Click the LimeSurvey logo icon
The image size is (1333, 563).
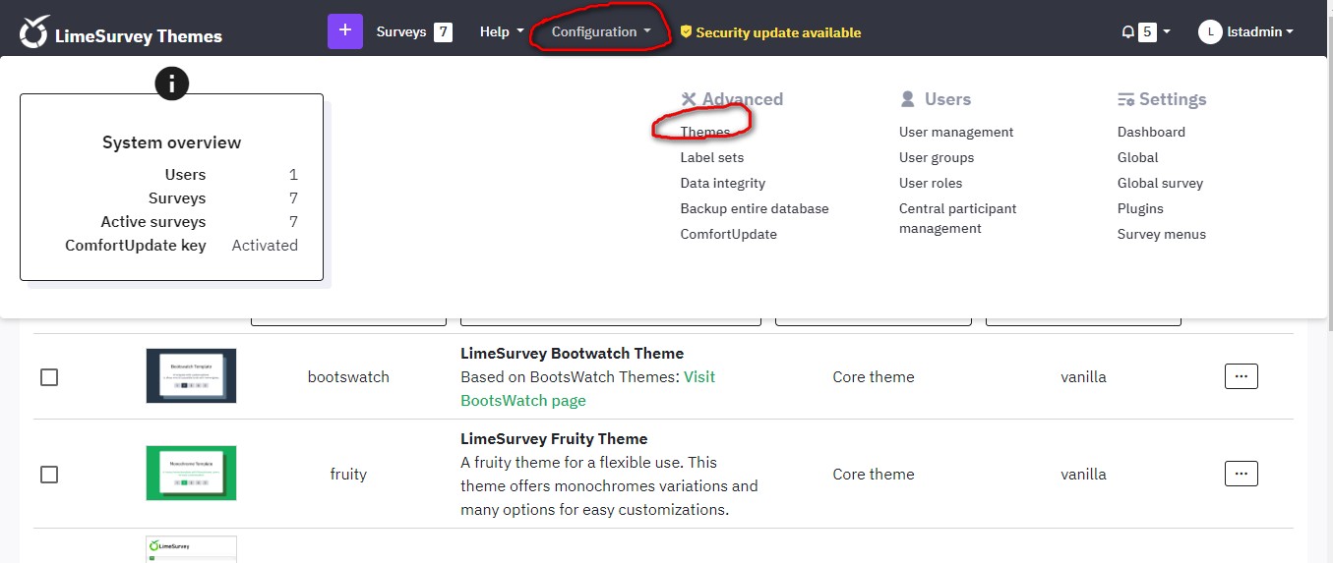pyautogui.click(x=34, y=31)
